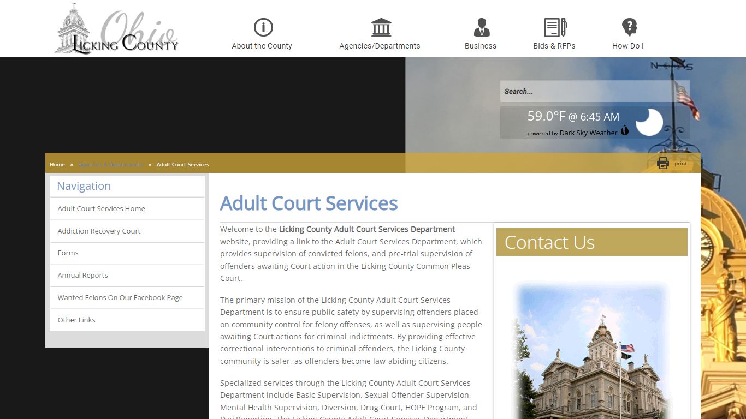Click the Dark Sky Weather link
This screenshot has width=746, height=419.
[x=588, y=133]
